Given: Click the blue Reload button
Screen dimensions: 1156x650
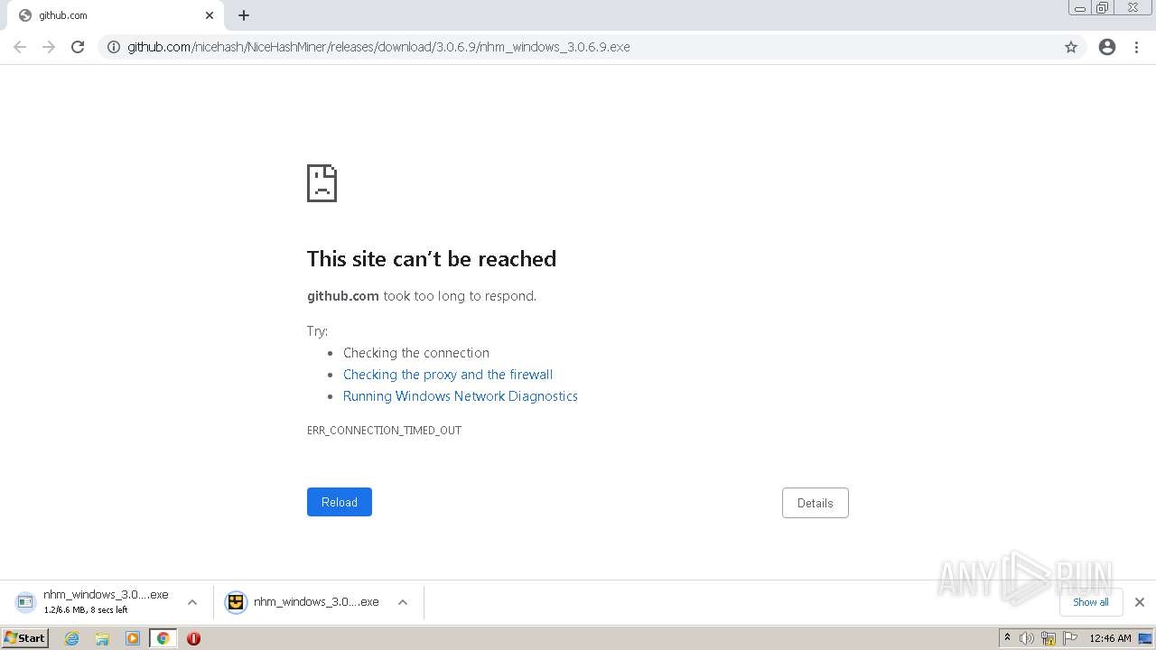Looking at the screenshot, I should [340, 502].
